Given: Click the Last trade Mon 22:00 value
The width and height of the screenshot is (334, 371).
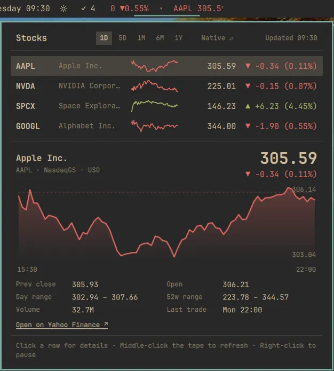Looking at the screenshot, I should (242, 310).
